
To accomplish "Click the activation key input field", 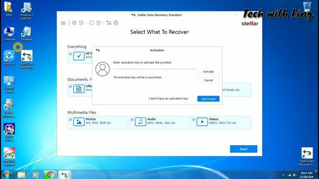I will tap(154, 72).
